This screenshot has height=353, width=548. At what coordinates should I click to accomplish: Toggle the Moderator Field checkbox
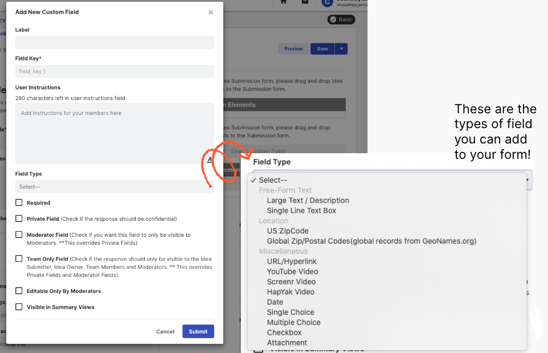click(19, 235)
